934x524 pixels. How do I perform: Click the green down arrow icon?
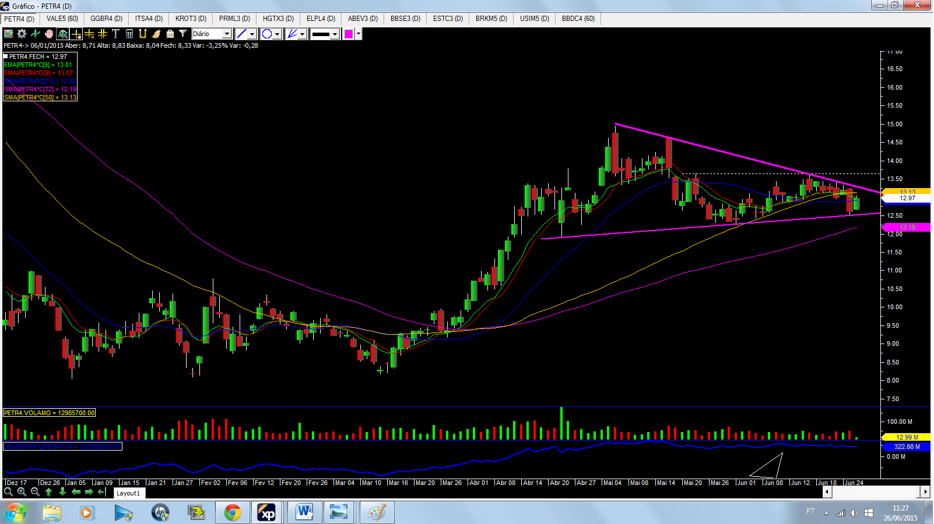[x=62, y=492]
